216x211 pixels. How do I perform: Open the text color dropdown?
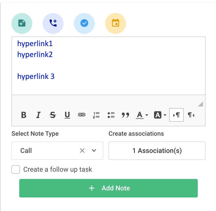(147, 115)
